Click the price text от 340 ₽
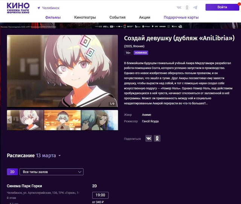This screenshot has height=204, width=241. pyautogui.click(x=98, y=202)
